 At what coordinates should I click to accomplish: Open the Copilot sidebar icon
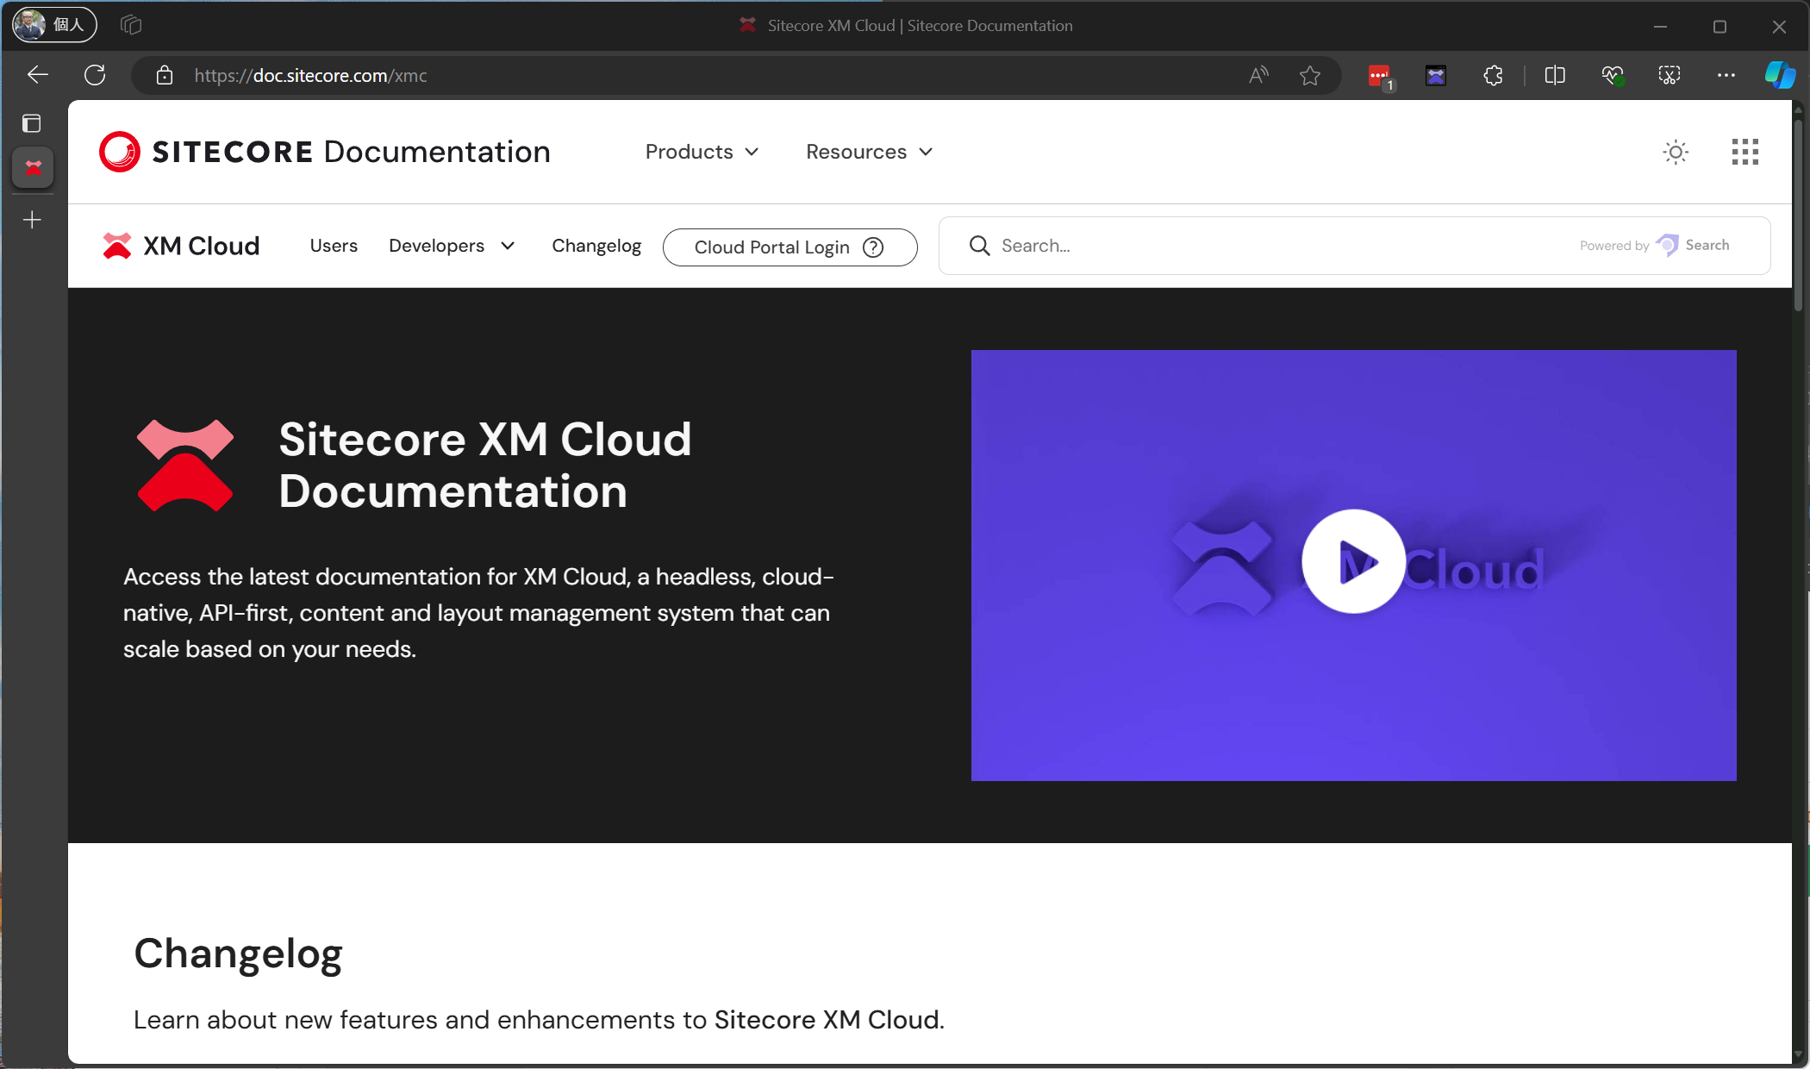pyautogui.click(x=1780, y=75)
